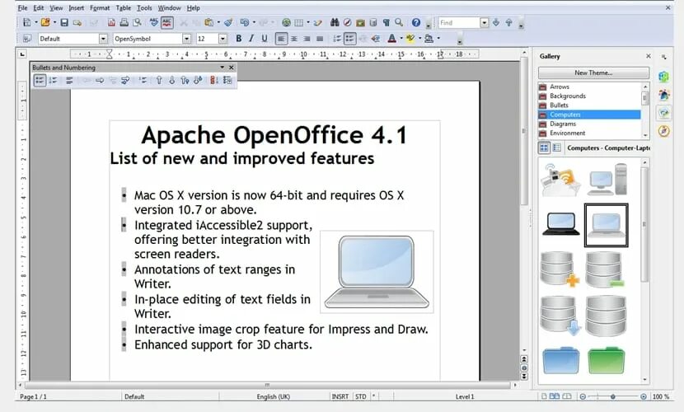This screenshot has height=412, width=684.
Task: Open the Insert menu
Action: pos(77,8)
